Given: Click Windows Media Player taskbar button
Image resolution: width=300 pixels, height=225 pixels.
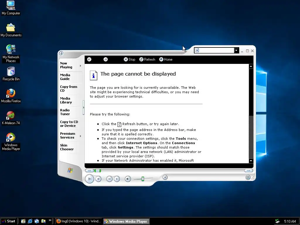Looking at the screenshot, I should pyautogui.click(x=126, y=221).
